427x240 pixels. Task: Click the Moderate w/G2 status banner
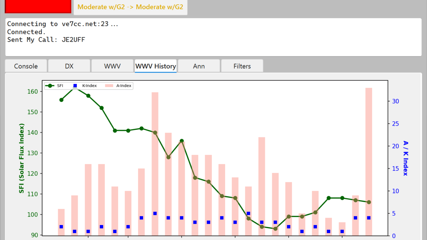tap(130, 7)
